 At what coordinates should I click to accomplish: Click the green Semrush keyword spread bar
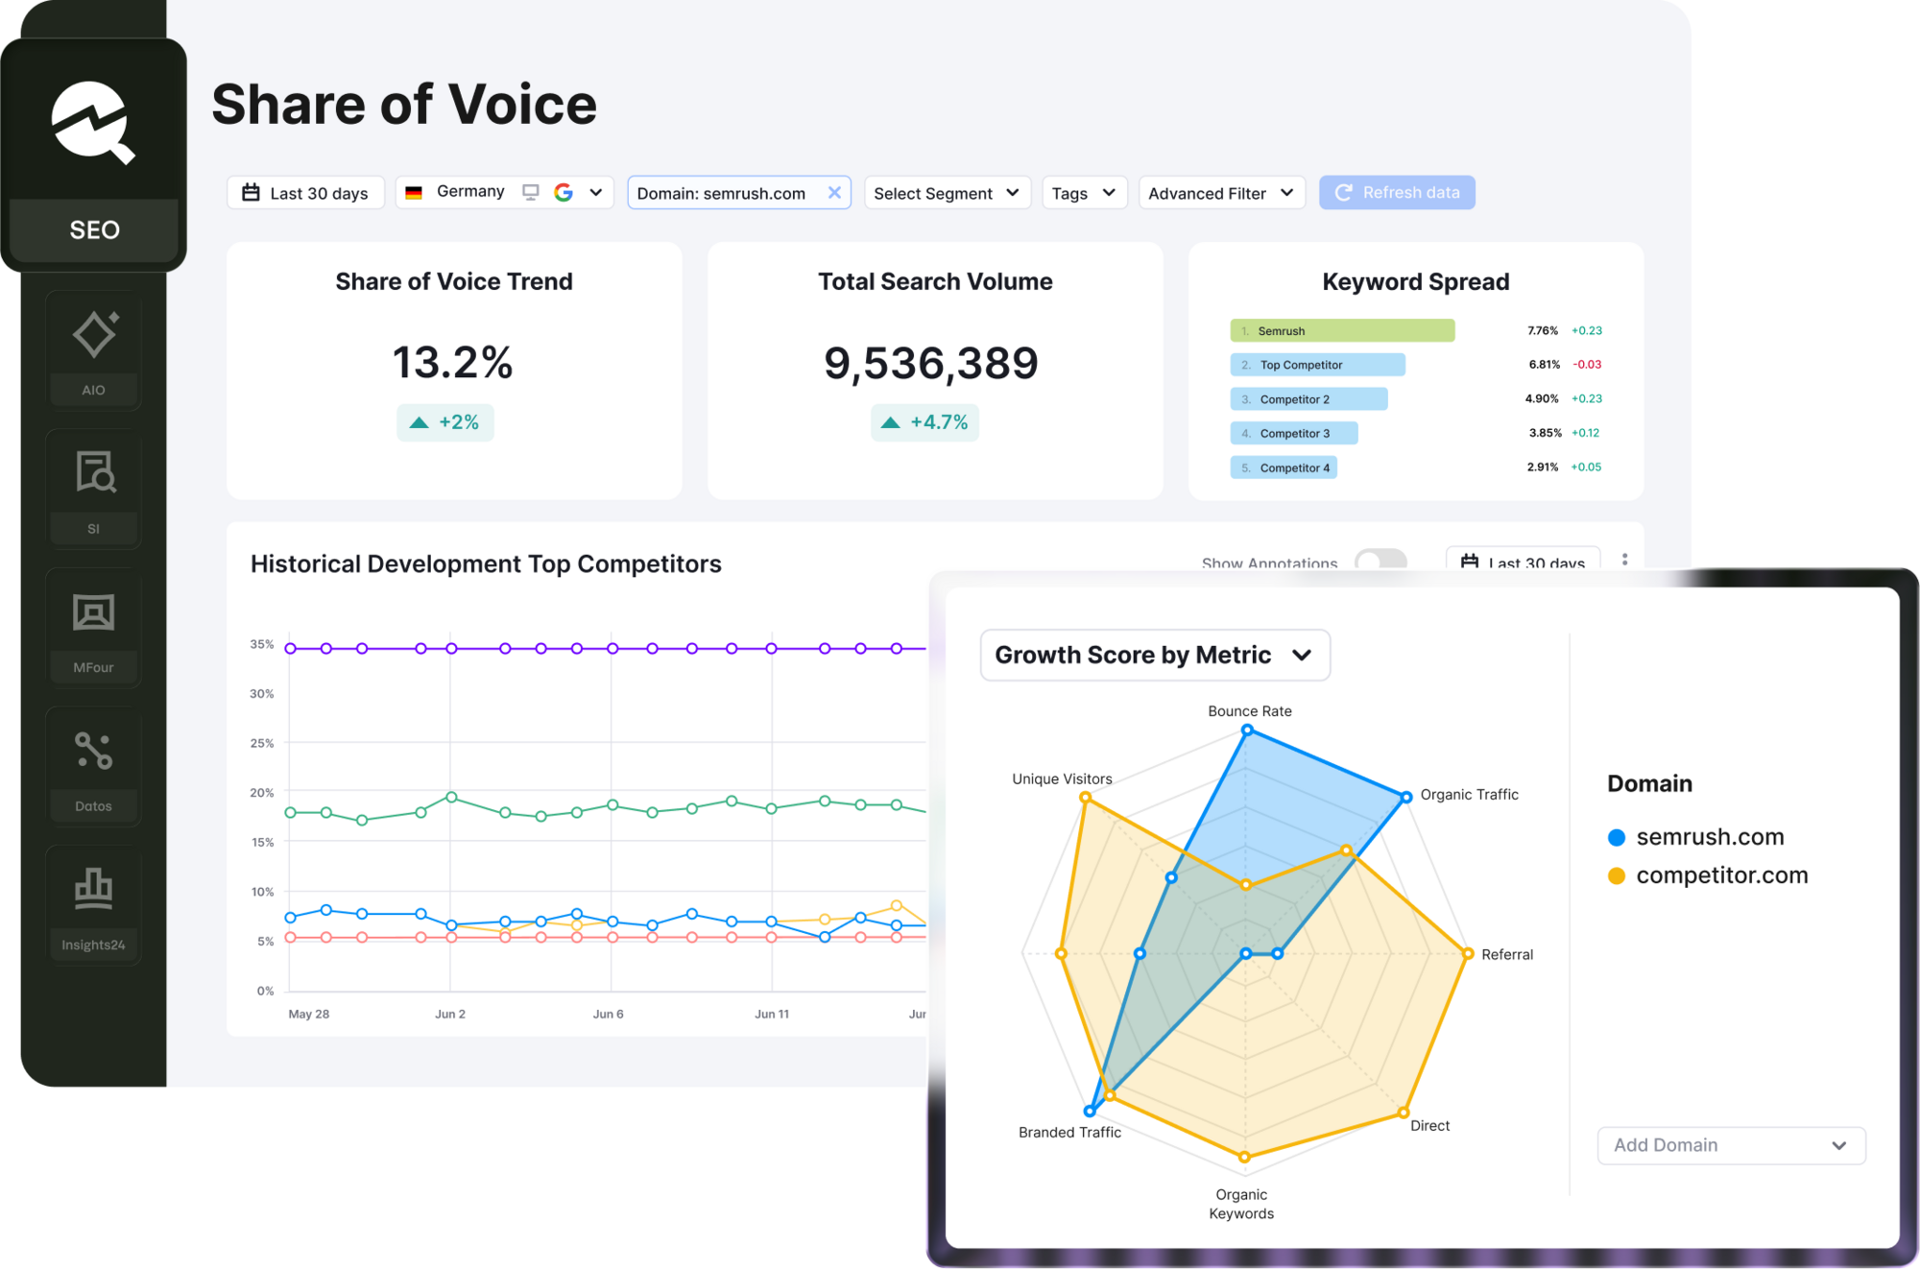(1342, 330)
